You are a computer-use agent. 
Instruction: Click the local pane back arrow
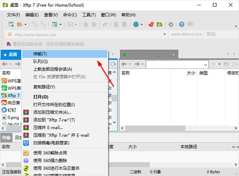click(x=5, y=64)
